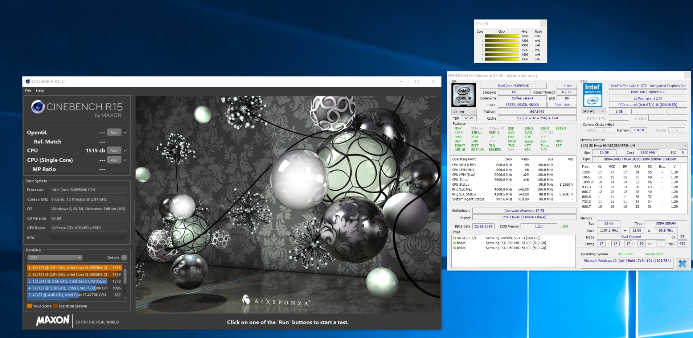Click the Alienware Alienware 17 R5 motherboard field
Image resolution: width=693 pixels, height=338 pixels.
(524, 210)
